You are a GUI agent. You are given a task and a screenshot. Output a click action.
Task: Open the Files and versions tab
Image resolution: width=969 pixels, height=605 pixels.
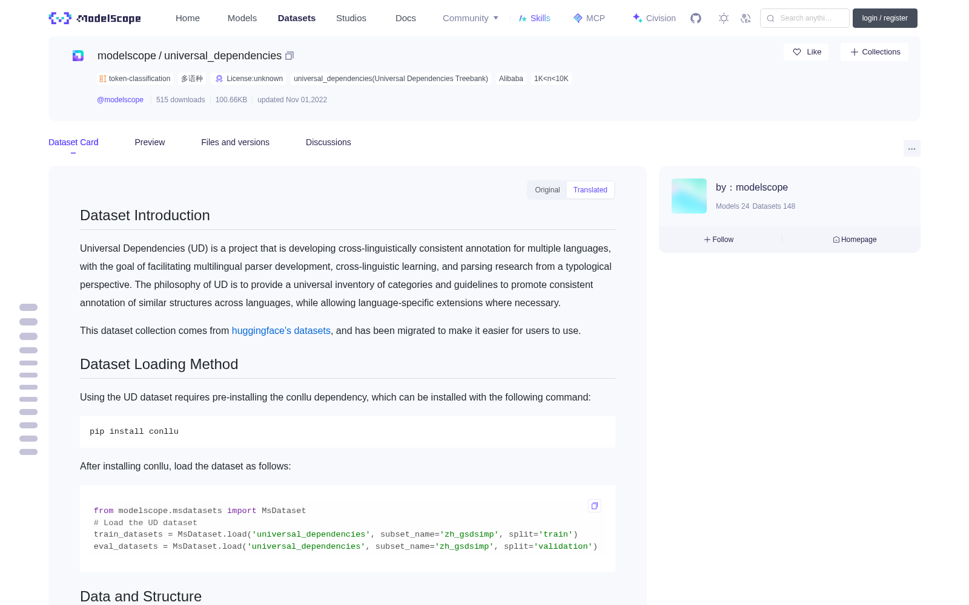click(x=235, y=142)
